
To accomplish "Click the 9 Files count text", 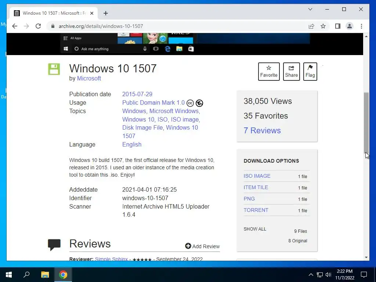I will click(x=301, y=231).
